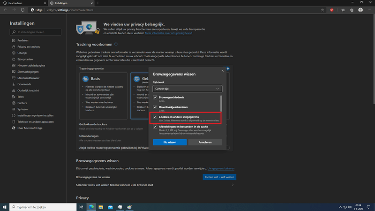
Task: Click the Downloads sidebar icon
Action: coord(14,84)
